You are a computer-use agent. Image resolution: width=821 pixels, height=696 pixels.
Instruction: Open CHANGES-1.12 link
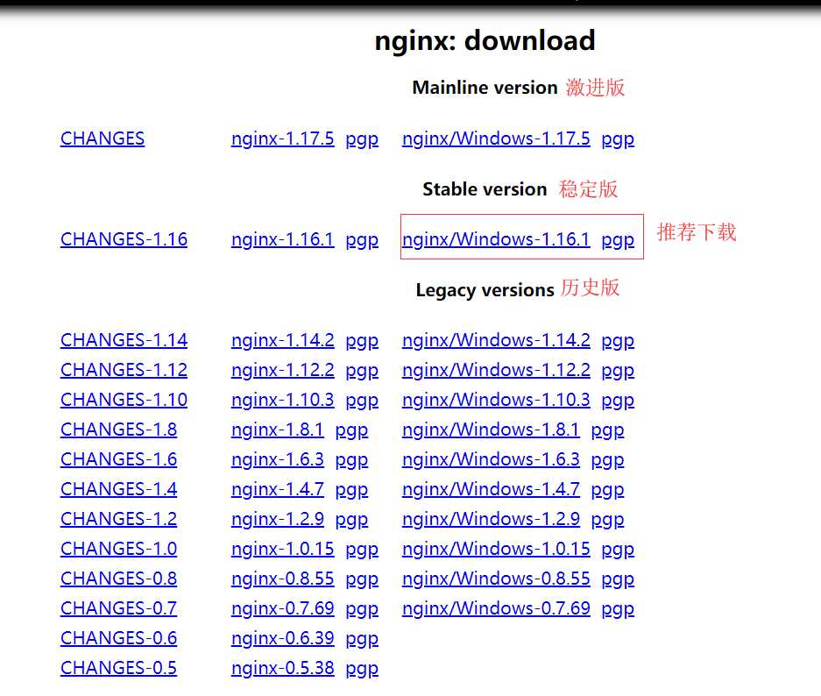pyautogui.click(x=124, y=370)
